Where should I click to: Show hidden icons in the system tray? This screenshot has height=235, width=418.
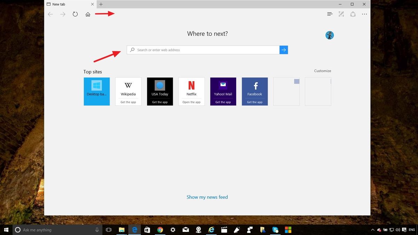pyautogui.click(x=373, y=230)
